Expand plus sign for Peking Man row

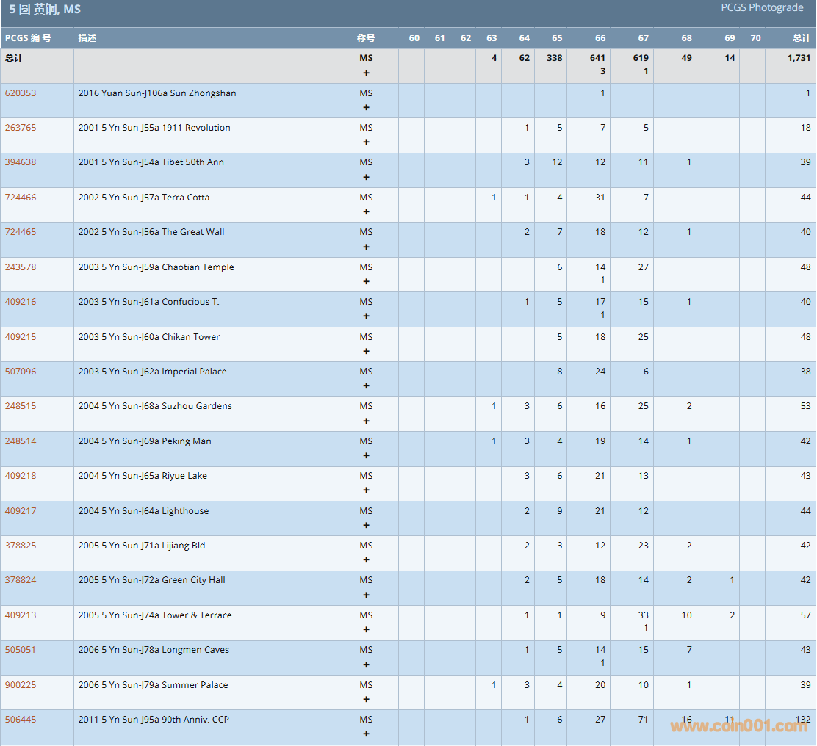[x=366, y=455]
